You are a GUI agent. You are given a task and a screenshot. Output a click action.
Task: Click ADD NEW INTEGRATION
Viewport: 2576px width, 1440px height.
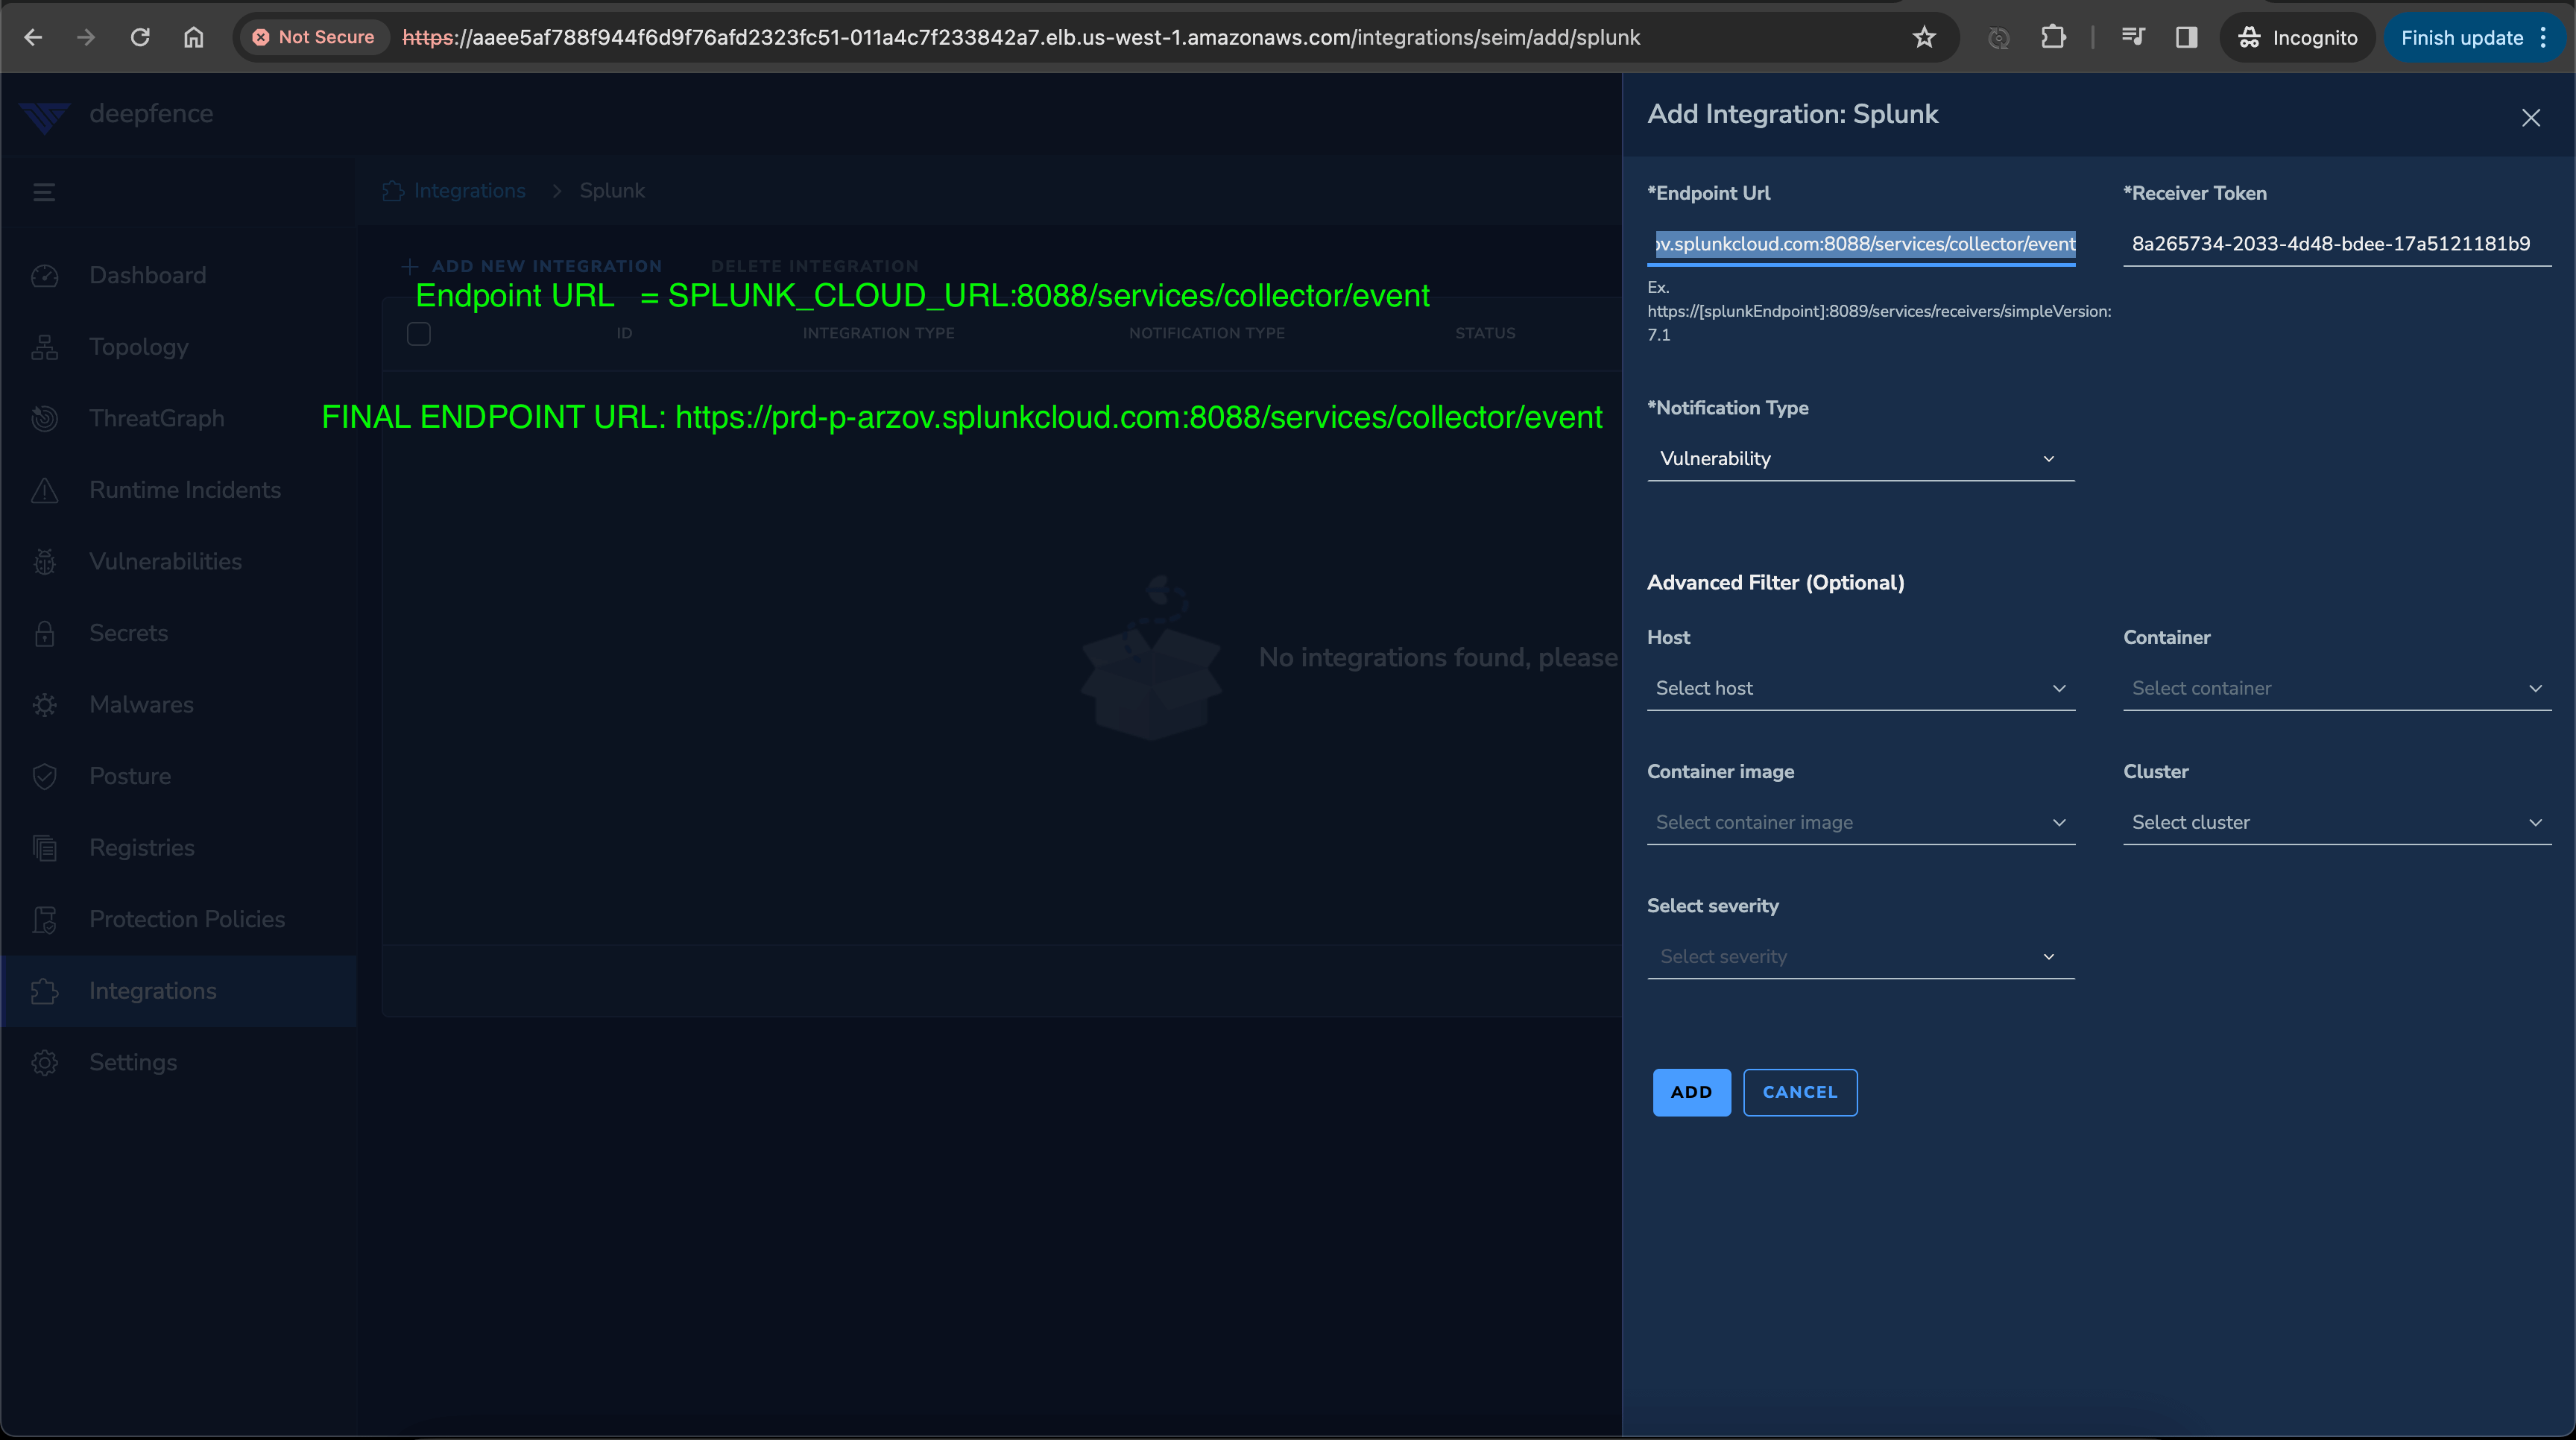click(533, 266)
